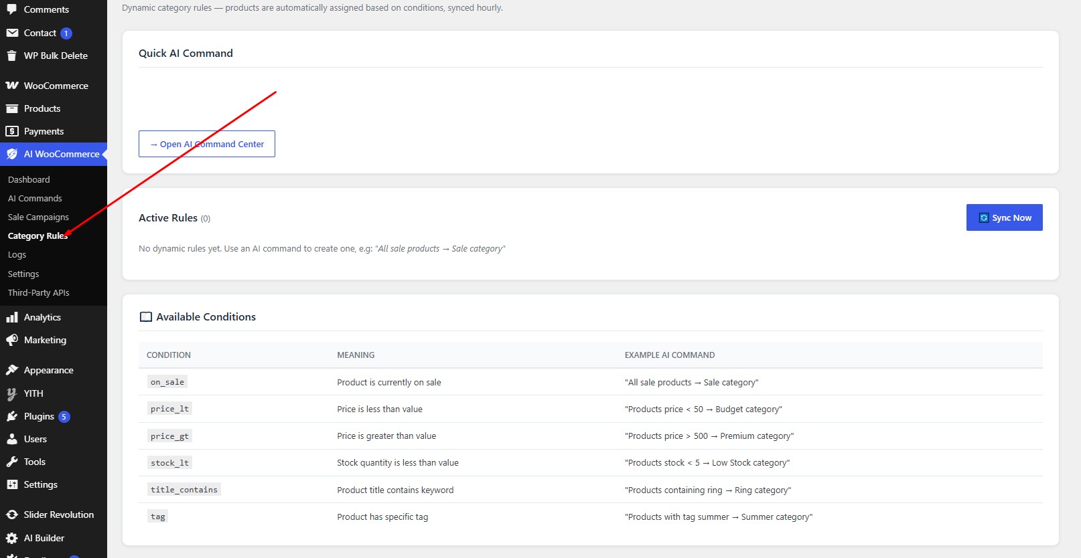Click the Slider Revolution refresh icon
Image resolution: width=1081 pixels, height=558 pixels.
click(12, 515)
